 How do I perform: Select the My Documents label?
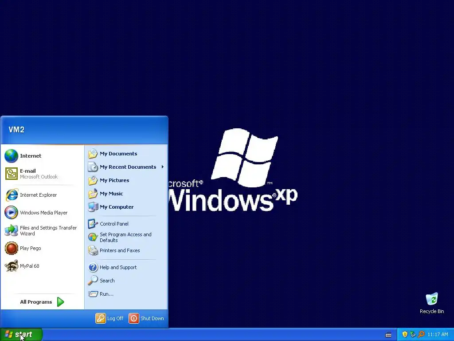[x=118, y=154]
